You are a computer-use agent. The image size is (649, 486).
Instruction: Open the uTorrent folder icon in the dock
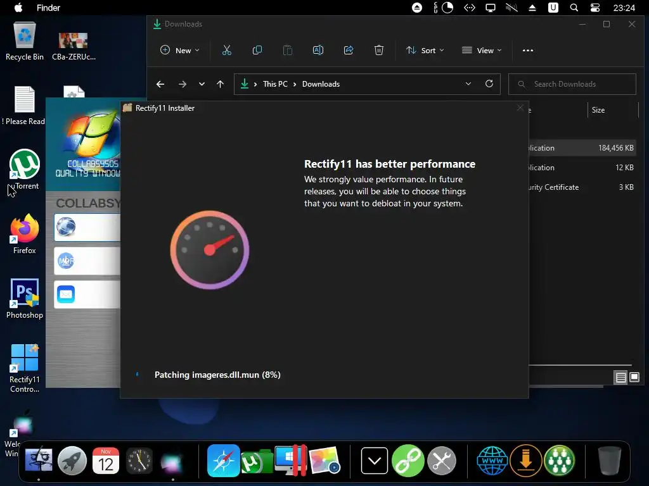(257, 461)
